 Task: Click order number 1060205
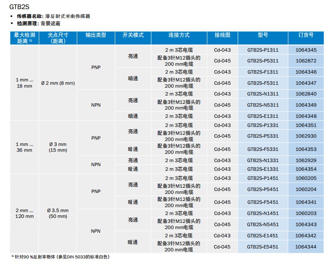pyautogui.click(x=306, y=178)
